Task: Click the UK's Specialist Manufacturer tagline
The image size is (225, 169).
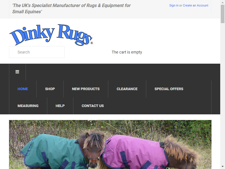Action: click(71, 8)
